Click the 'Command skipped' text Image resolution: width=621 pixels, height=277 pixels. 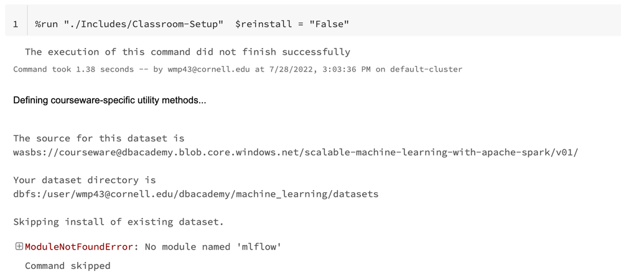pos(67,266)
